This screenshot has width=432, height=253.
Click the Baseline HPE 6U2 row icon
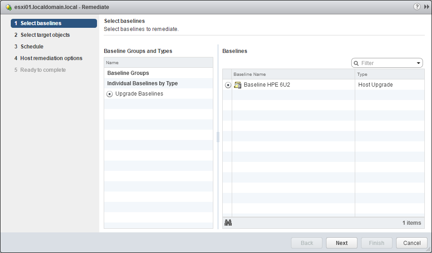[x=238, y=85]
